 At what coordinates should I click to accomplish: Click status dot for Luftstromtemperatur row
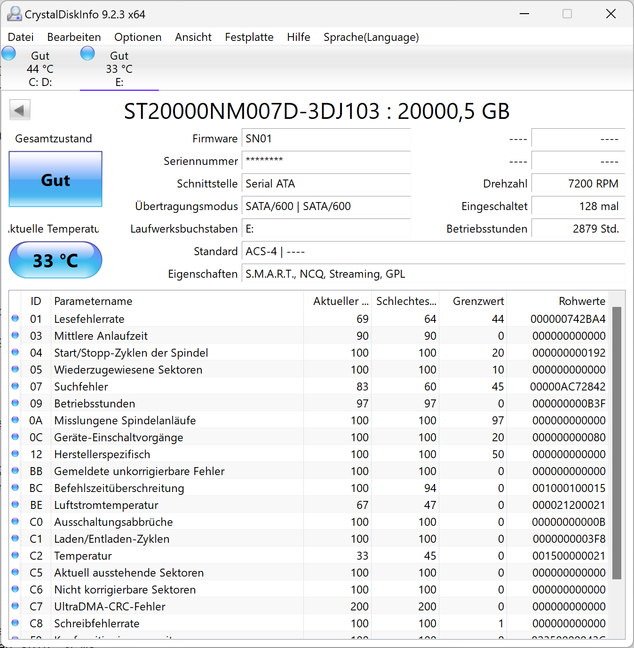[15, 505]
